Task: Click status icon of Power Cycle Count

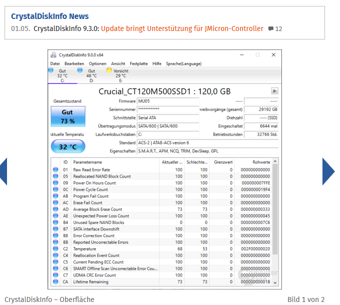Action: (x=56, y=189)
